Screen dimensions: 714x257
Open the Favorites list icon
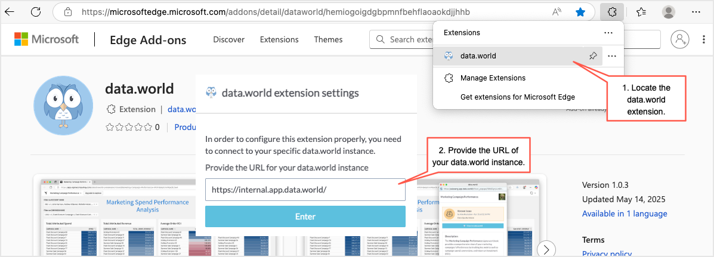coord(641,13)
